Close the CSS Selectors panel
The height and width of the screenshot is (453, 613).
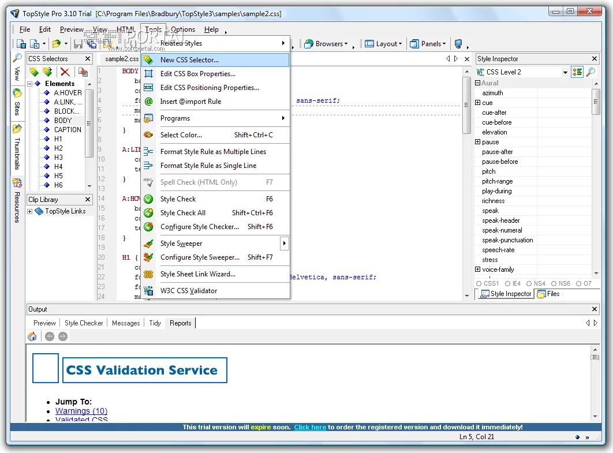[88, 59]
